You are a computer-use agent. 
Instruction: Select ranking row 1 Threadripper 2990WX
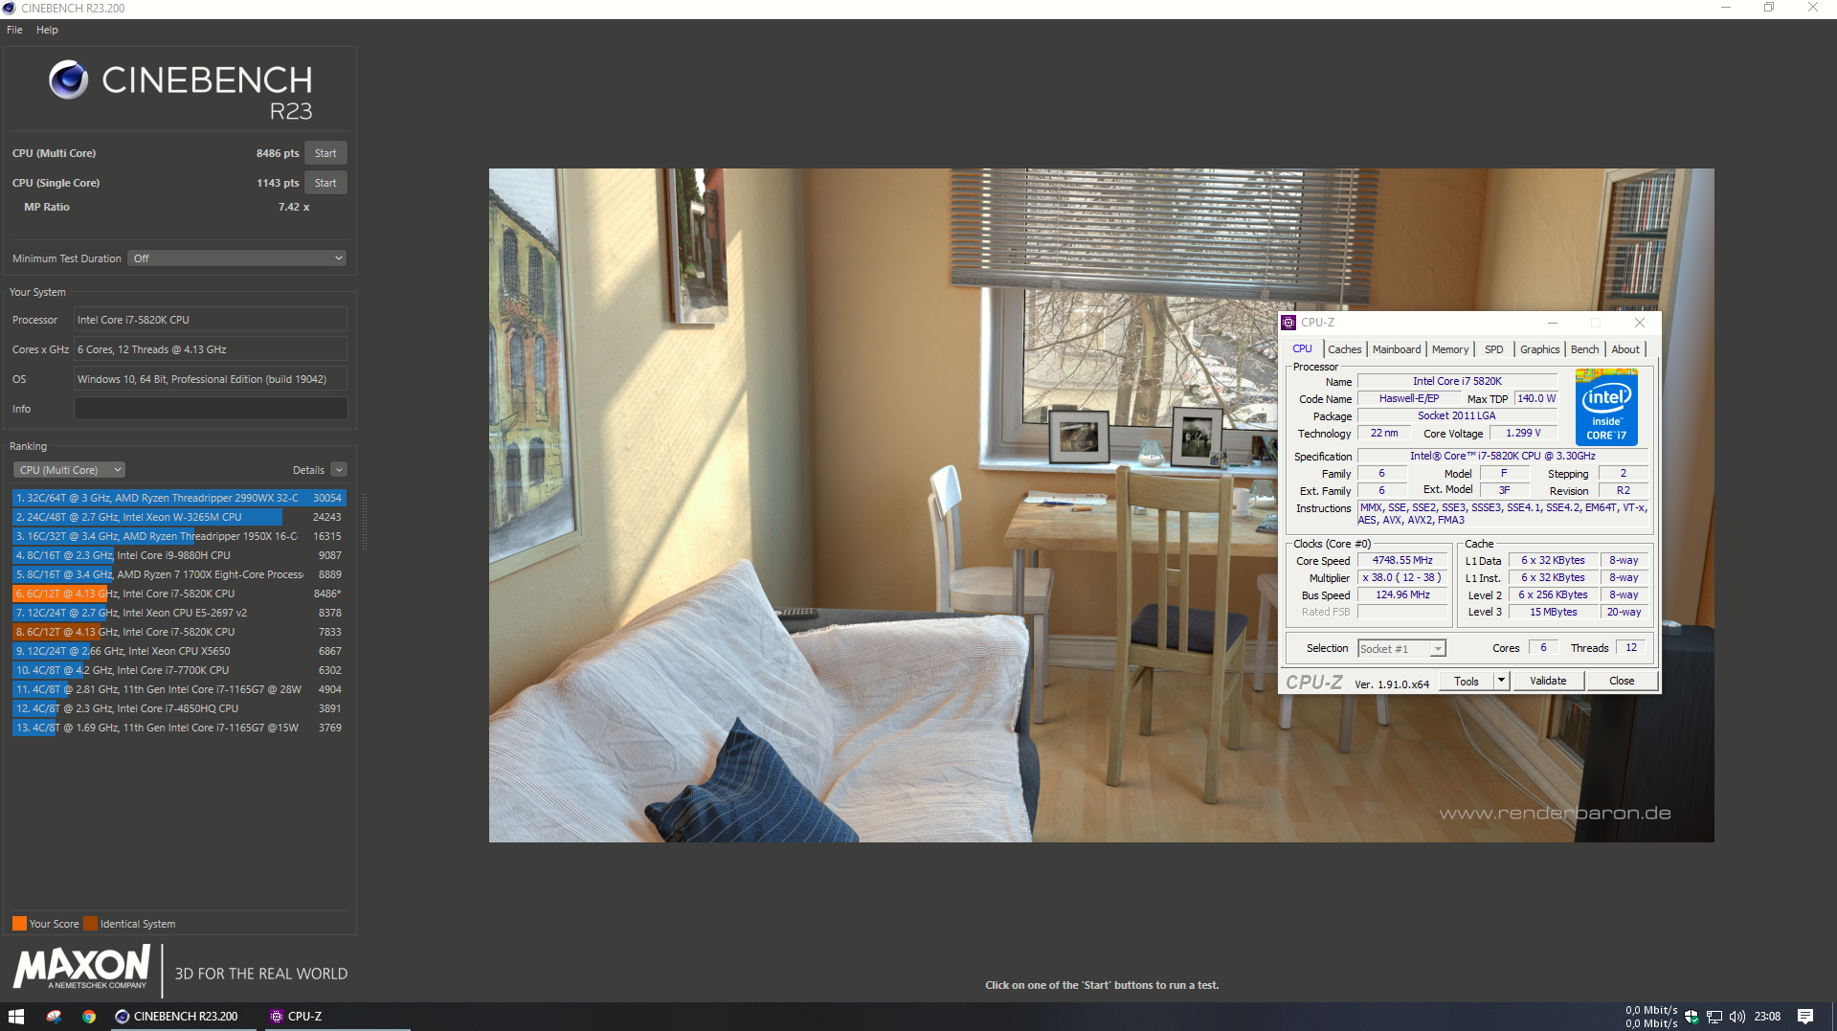point(179,498)
